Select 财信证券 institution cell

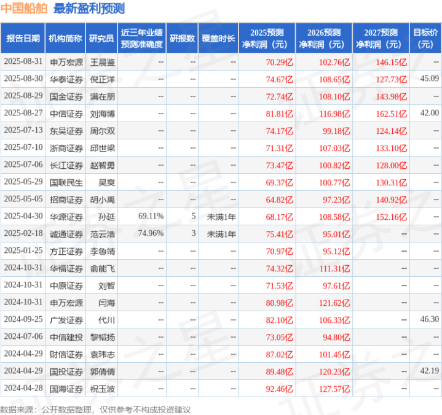(x=66, y=354)
